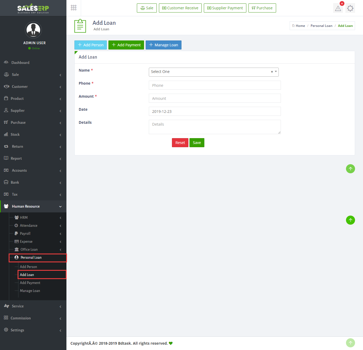
Task: Select Add Person in the sidebar submenu
Action: point(28,267)
